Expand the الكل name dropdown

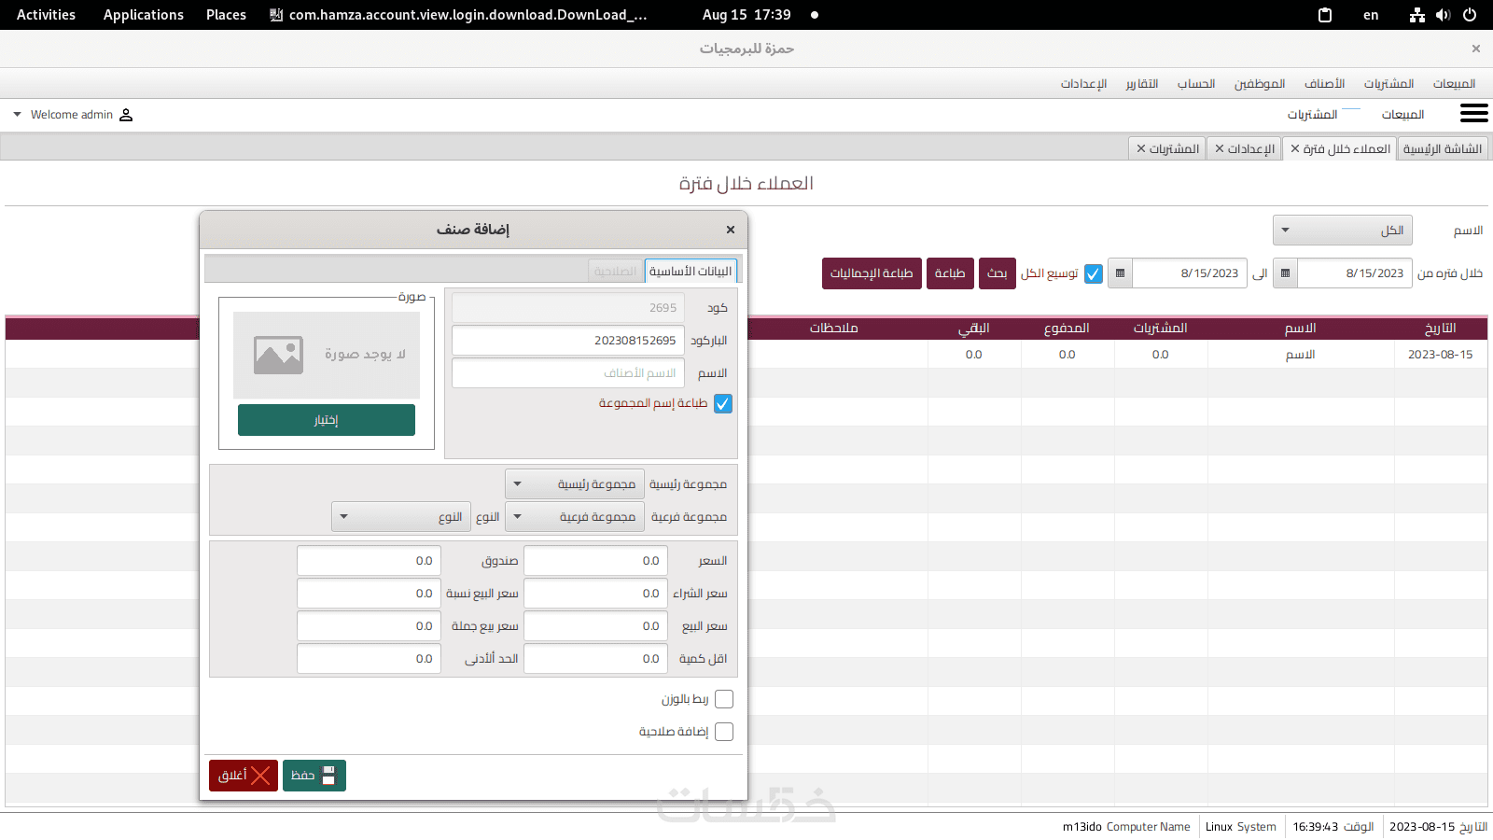[x=1343, y=231]
